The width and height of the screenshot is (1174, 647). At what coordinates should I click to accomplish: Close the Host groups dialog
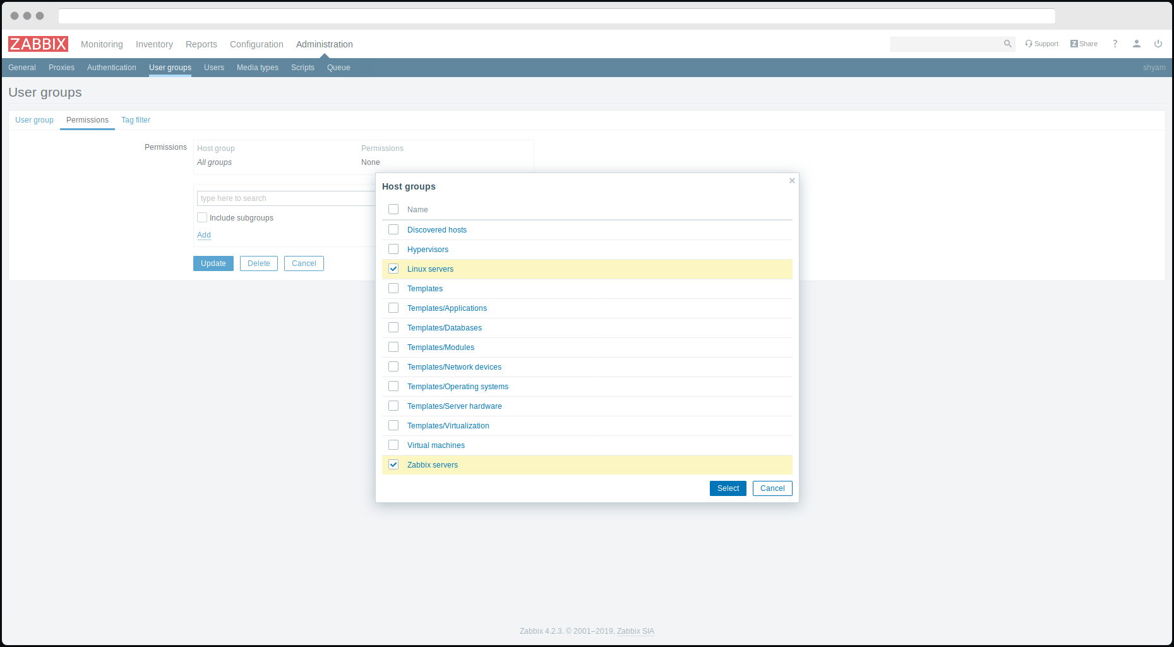792,181
